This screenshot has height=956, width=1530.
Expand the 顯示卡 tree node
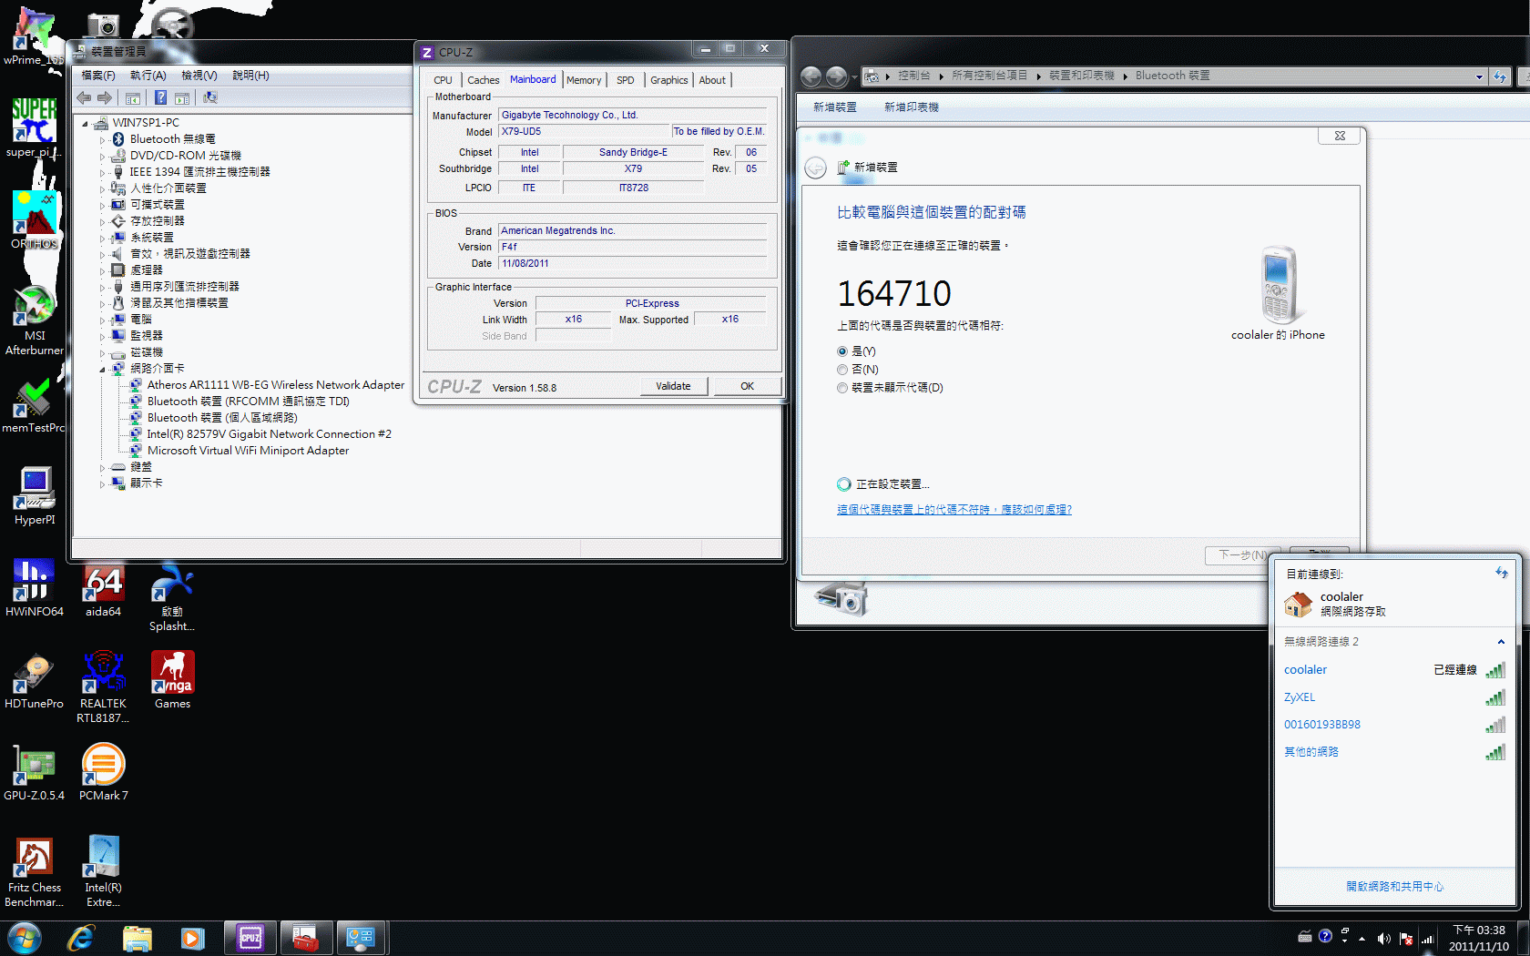(102, 484)
